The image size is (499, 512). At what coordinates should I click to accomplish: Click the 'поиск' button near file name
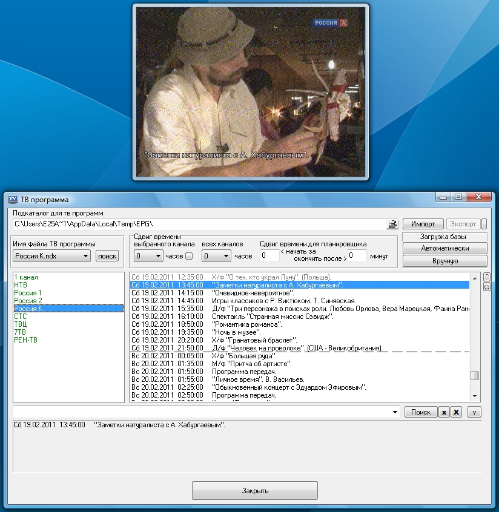click(x=107, y=256)
